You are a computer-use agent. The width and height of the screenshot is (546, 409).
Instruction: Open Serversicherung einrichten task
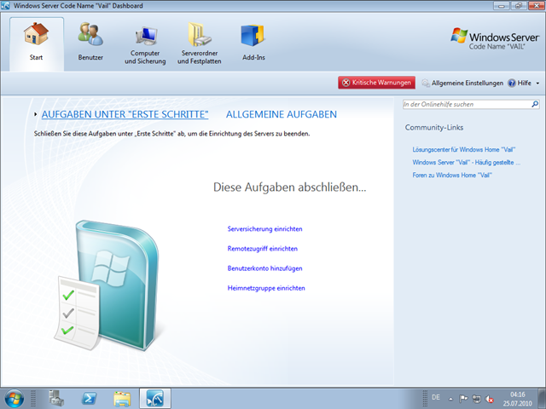tap(264, 229)
